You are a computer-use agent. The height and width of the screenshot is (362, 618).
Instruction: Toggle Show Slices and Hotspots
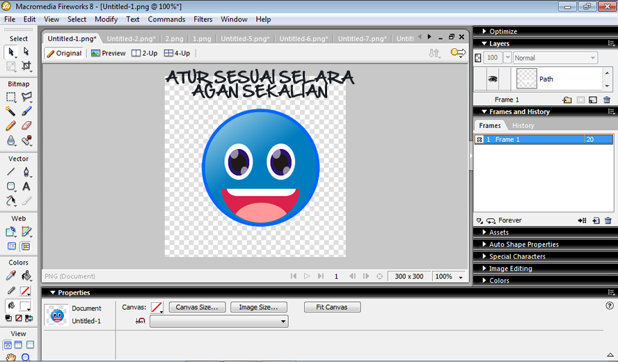click(x=26, y=246)
